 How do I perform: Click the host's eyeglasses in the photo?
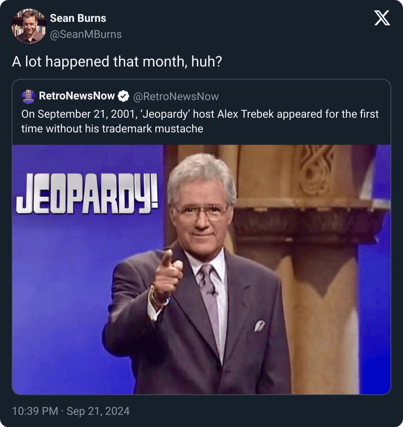click(202, 211)
